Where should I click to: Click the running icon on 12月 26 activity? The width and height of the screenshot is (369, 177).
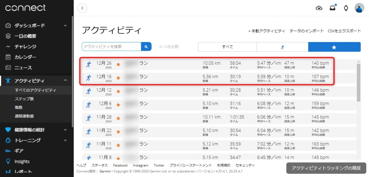(89, 64)
